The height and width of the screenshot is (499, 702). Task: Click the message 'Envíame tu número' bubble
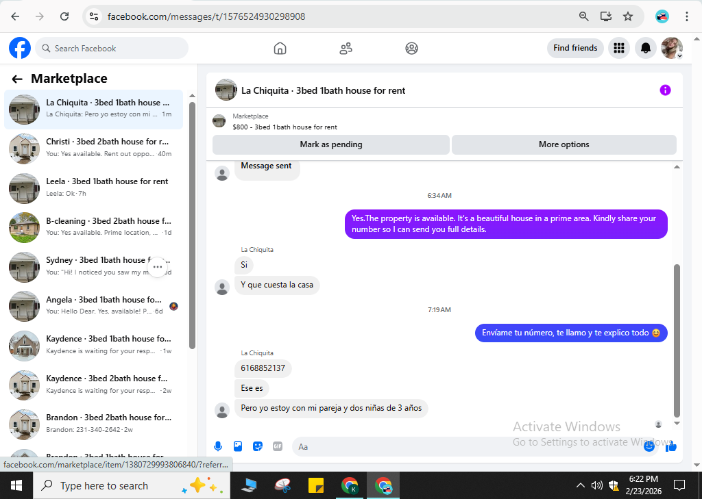click(x=571, y=333)
